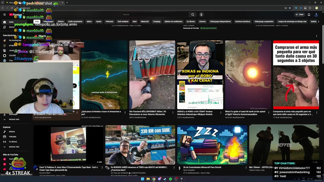Open the COLORS subscription in the sidebar
Screen dimensions: 324x182
click(x=12, y=56)
